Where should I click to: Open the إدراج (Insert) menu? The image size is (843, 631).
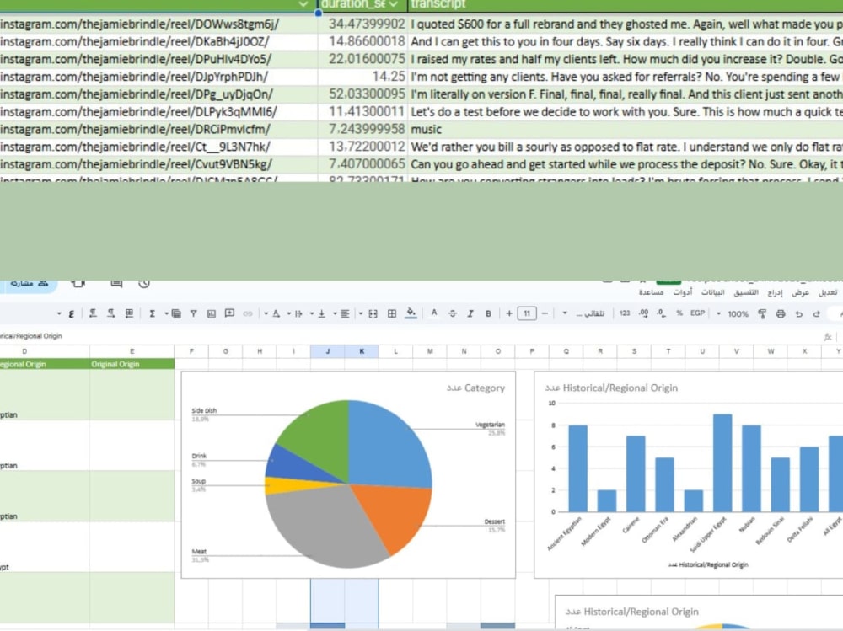775,292
